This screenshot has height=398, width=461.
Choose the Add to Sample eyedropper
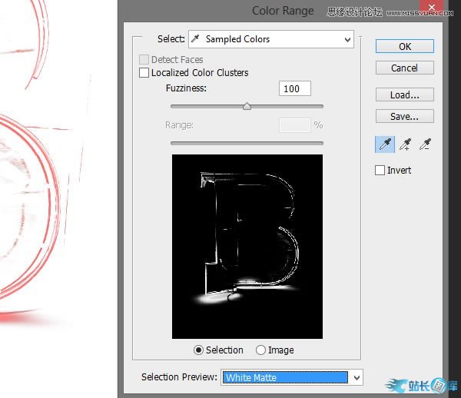(x=404, y=144)
